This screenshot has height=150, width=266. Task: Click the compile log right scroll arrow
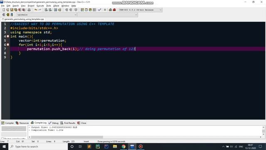pos(261,137)
